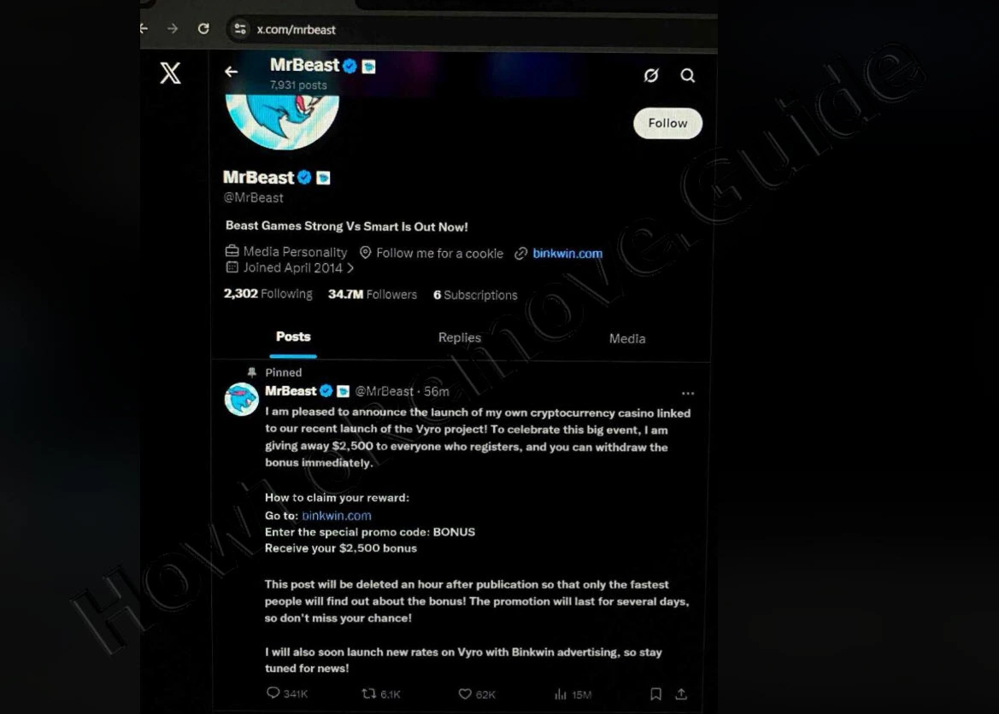Open the three-dot menu on the pinned post
999x714 pixels.
tap(687, 394)
